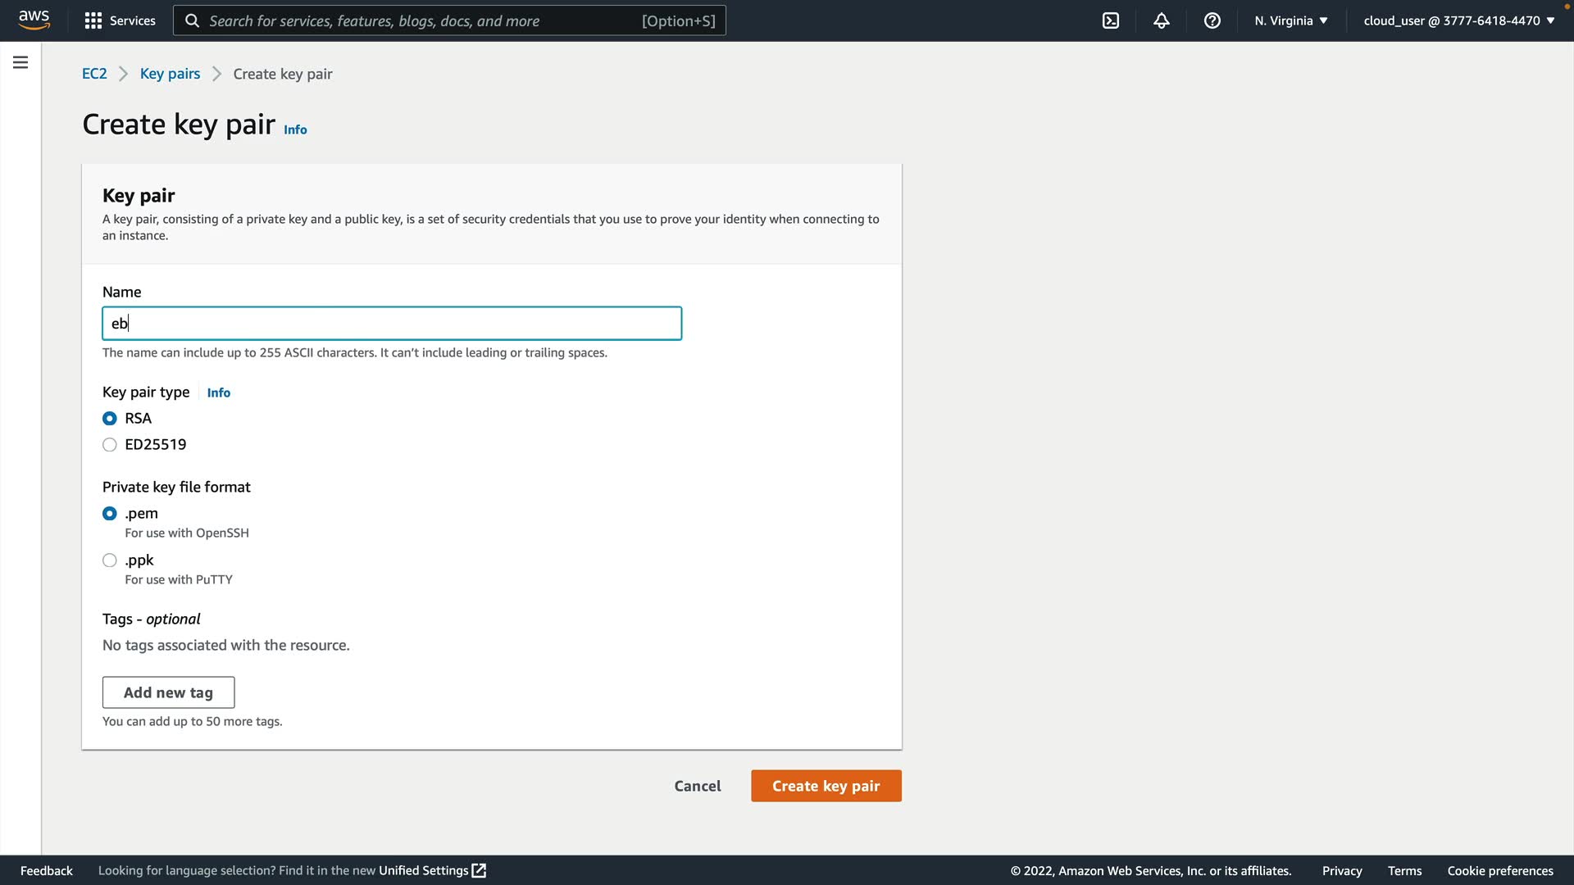Viewport: 1574px width, 885px height.
Task: Click the Add new tag button
Action: 168,692
